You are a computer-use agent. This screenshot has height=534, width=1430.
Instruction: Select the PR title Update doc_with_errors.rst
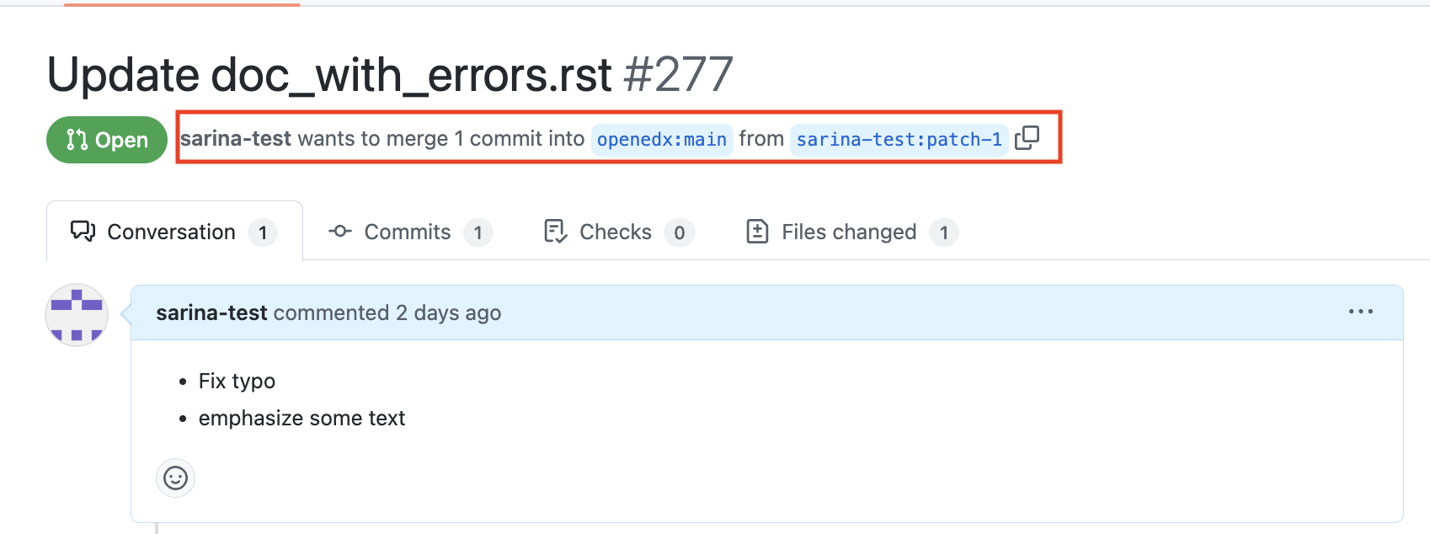328,74
